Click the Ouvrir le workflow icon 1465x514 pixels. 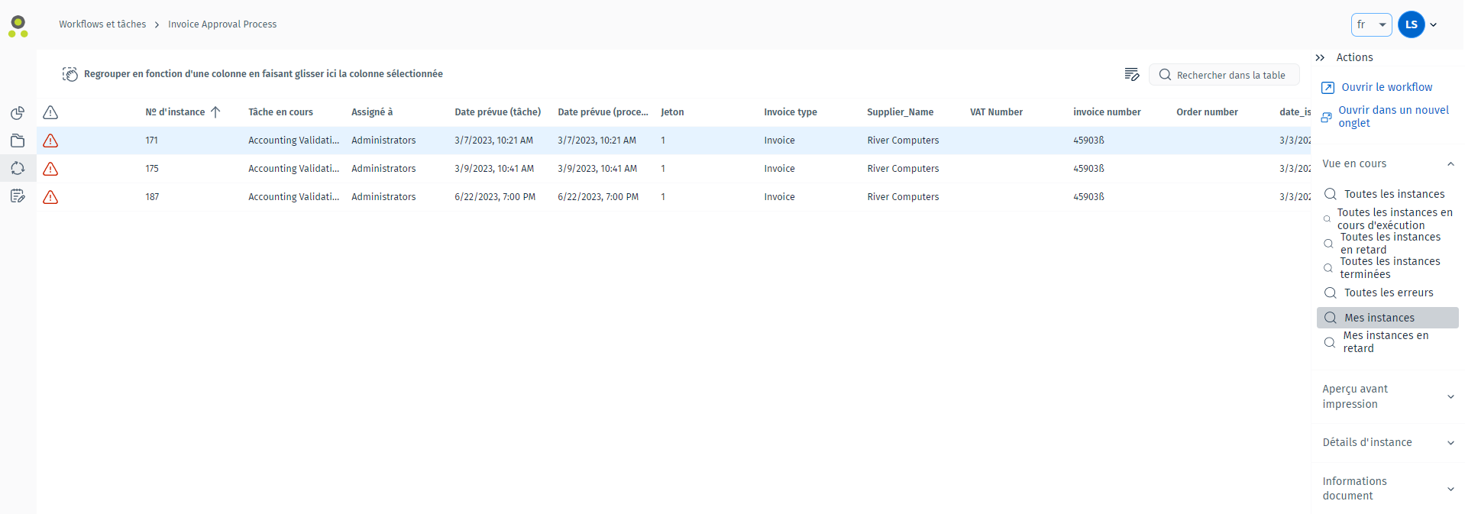point(1328,88)
